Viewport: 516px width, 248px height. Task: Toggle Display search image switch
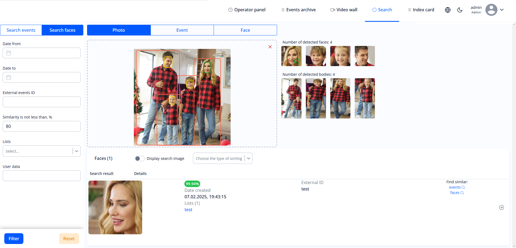click(139, 159)
